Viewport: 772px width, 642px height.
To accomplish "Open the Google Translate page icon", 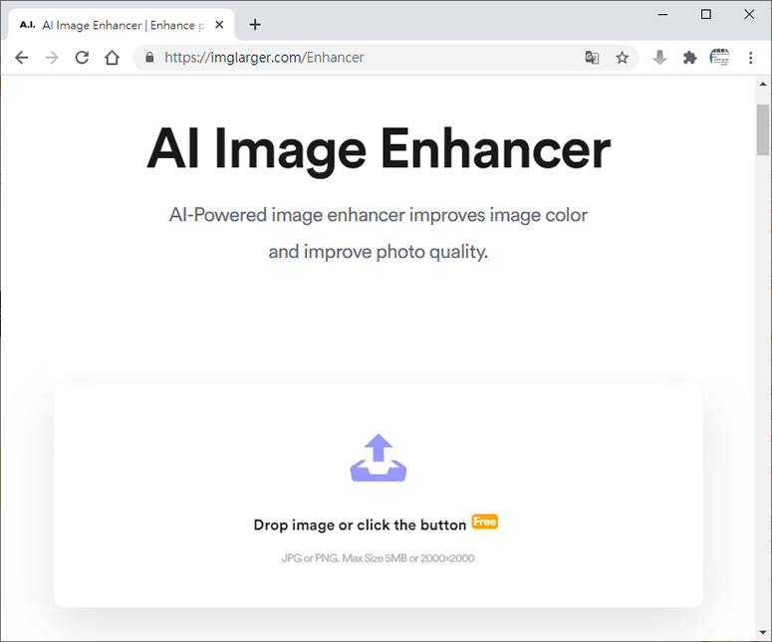I will click(x=592, y=58).
